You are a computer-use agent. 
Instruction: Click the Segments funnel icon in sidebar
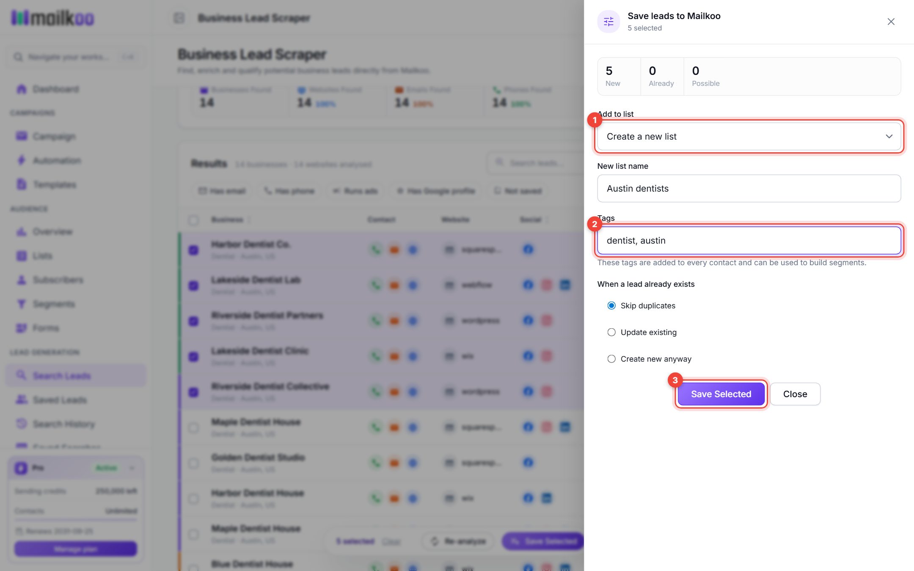[21, 304]
